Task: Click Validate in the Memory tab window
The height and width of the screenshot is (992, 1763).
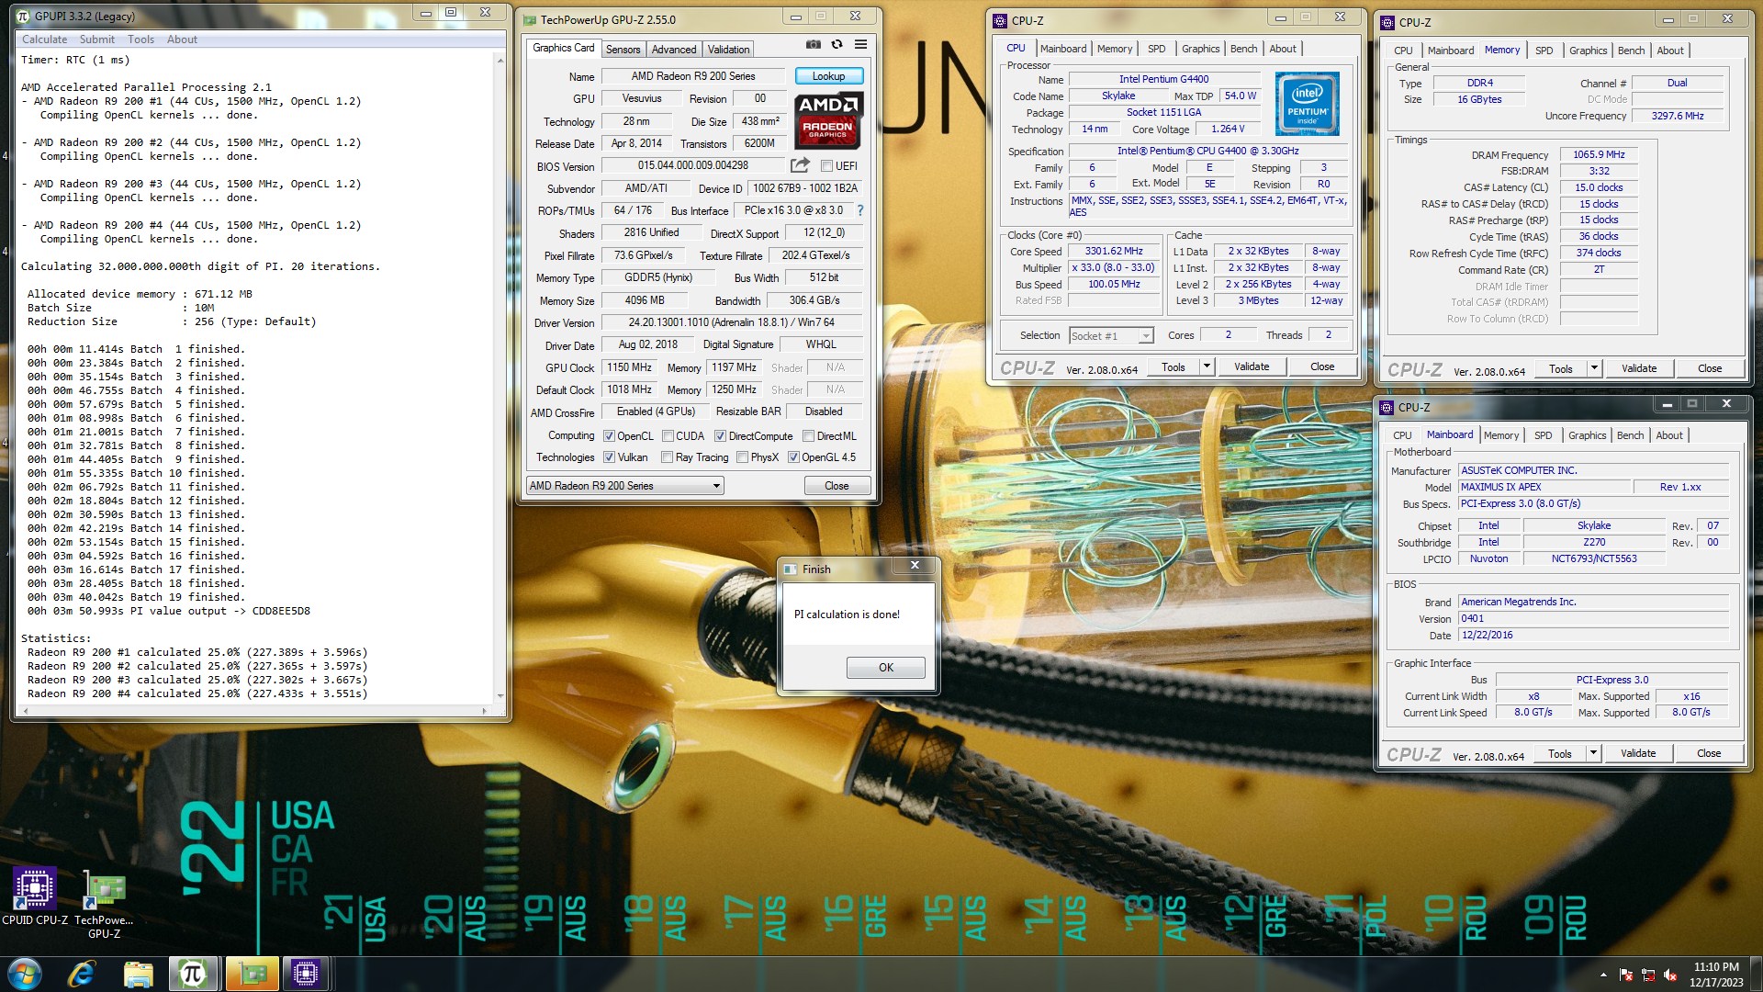Action: [x=1638, y=368]
